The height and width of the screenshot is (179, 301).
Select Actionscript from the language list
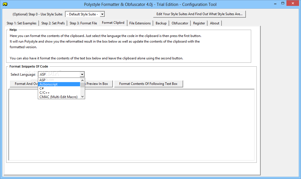coord(59,84)
